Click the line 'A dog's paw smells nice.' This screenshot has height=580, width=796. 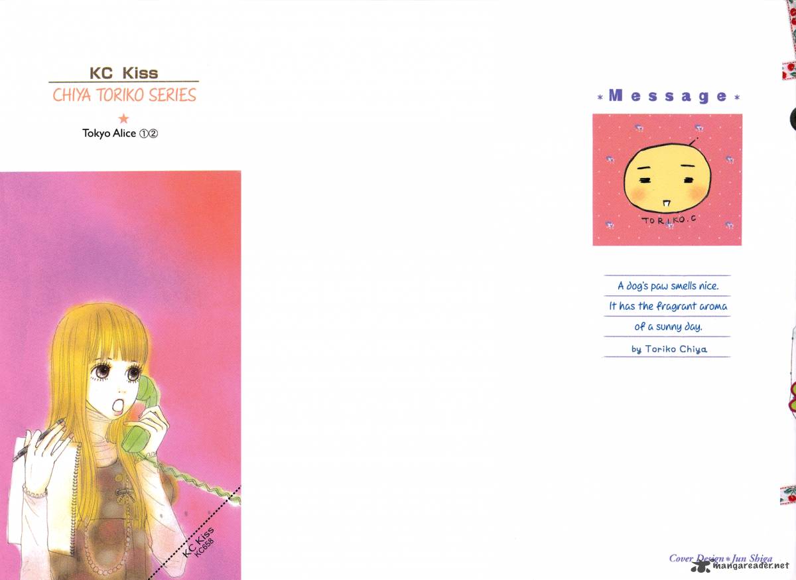point(668,286)
